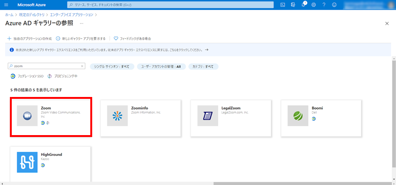Viewport: 396px width, 185px height.
Task: Click LegalZoom.com, Inc. publisher text
Action: (235, 113)
